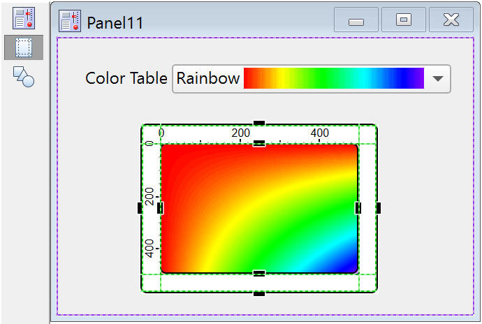Click the Color Table label
The height and width of the screenshot is (324, 482).
pyautogui.click(x=126, y=78)
